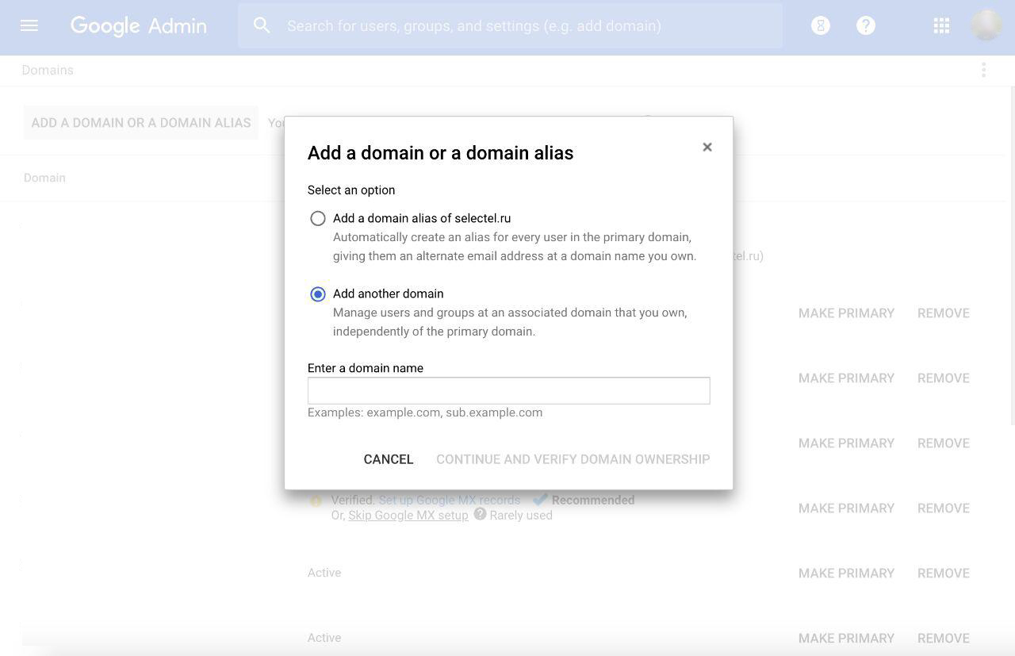Viewport: 1015px width, 656px height.
Task: Open the Set up Google MX records link
Action: (x=450, y=500)
